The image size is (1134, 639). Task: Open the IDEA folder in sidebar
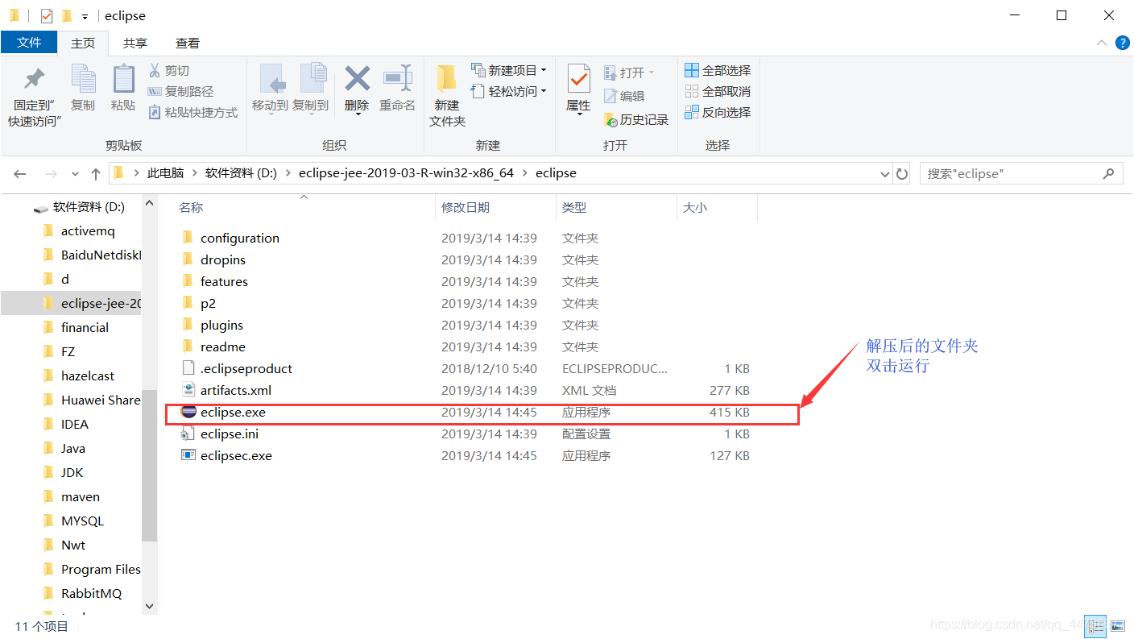[x=75, y=425]
